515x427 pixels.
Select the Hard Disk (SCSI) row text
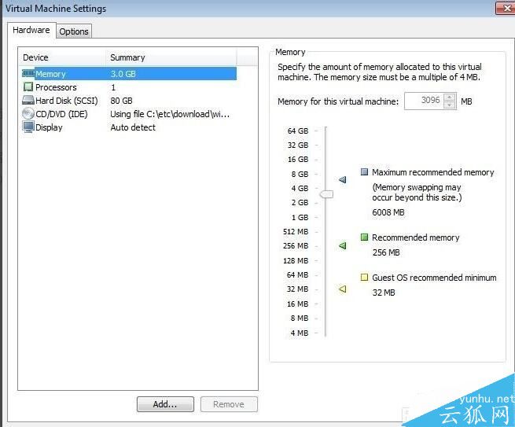67,101
